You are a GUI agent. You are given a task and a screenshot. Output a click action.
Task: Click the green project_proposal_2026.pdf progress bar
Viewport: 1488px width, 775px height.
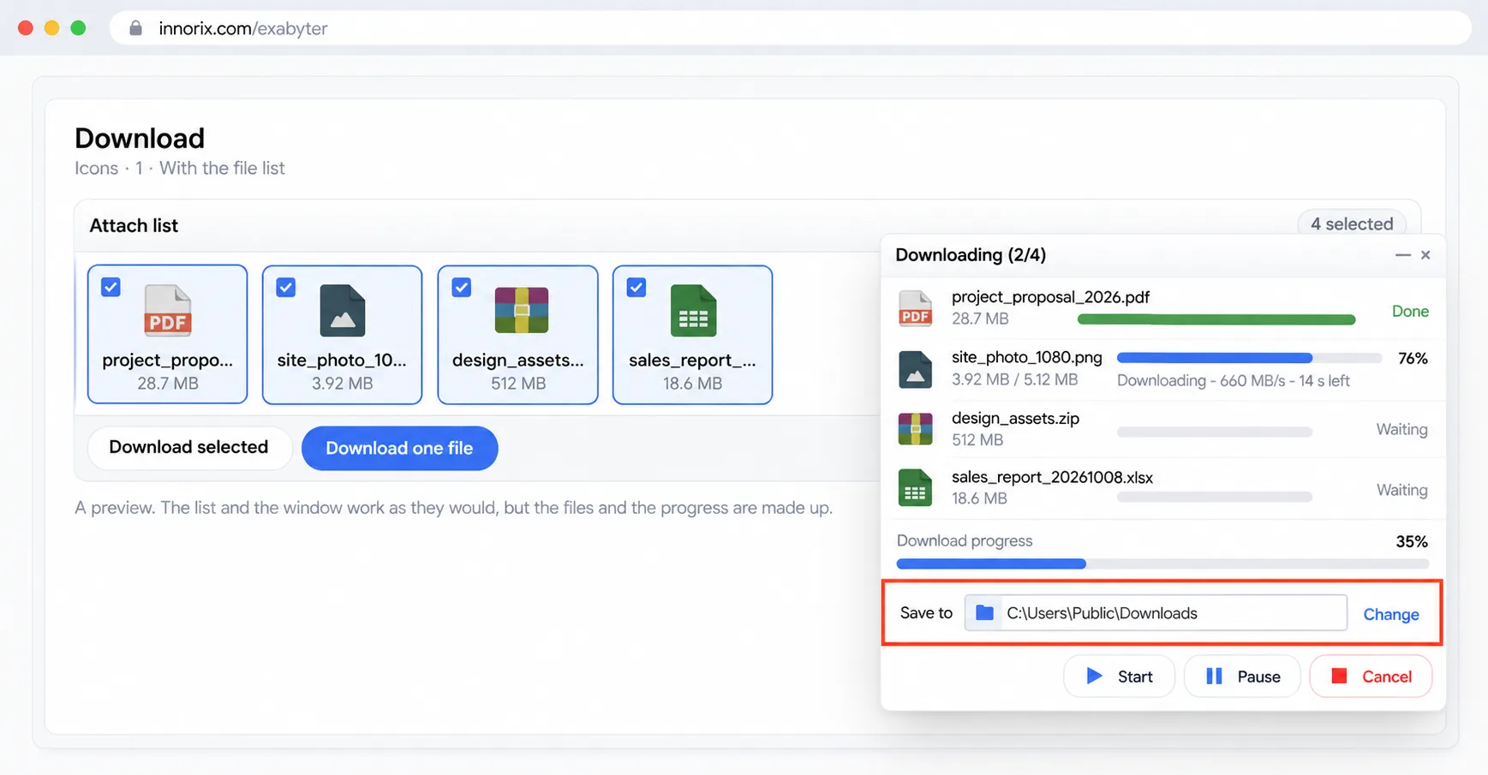click(x=1216, y=319)
